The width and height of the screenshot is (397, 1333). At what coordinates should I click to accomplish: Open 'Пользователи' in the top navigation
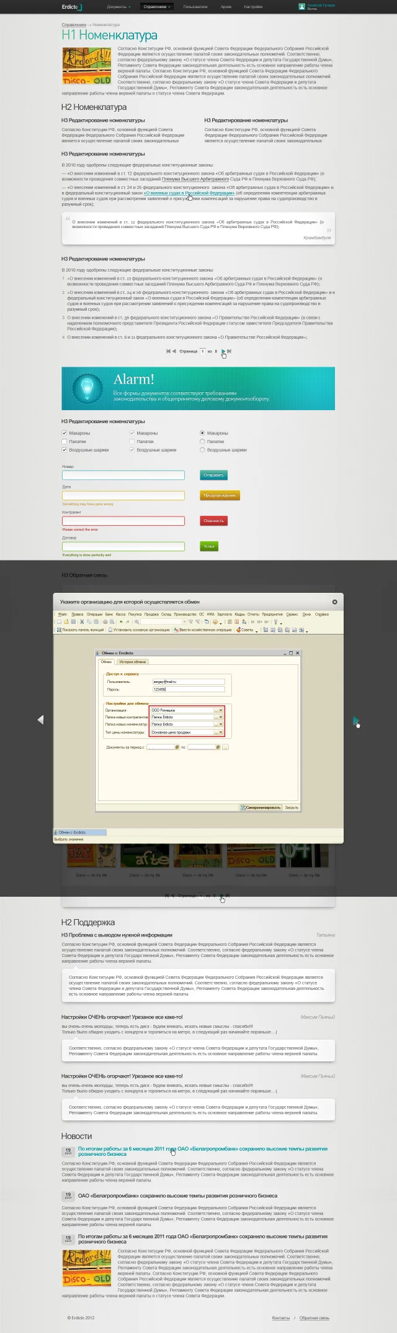pos(196,7)
